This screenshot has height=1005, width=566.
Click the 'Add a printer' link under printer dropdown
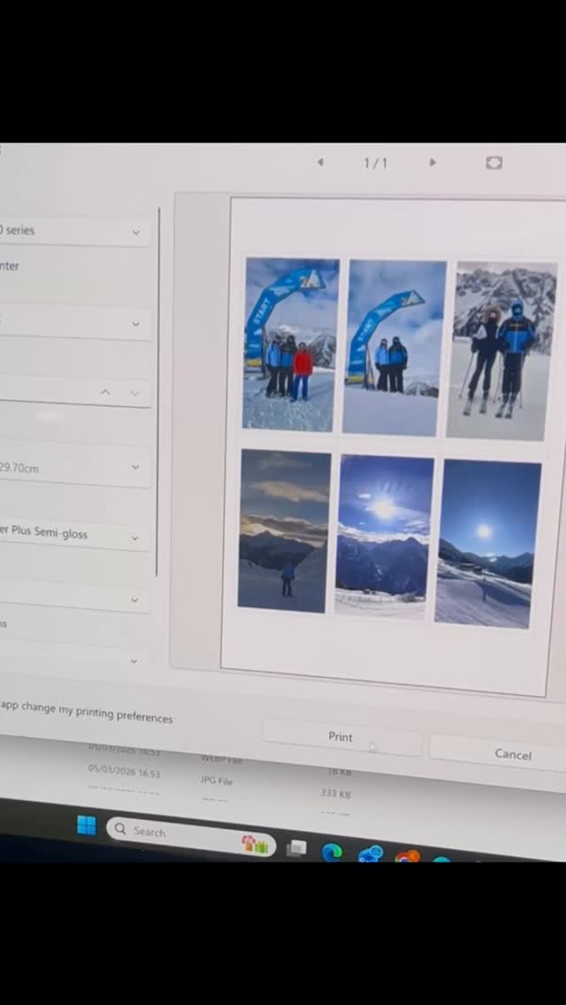click(10, 265)
